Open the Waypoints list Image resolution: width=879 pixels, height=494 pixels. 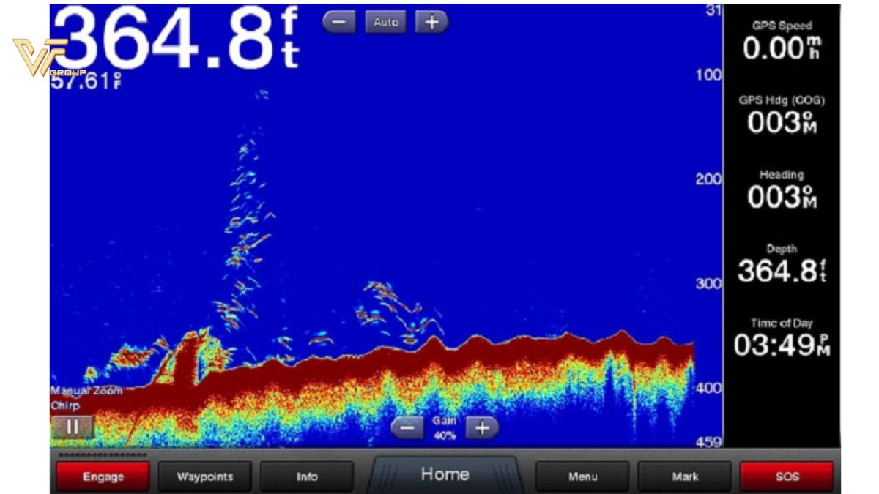click(x=205, y=476)
